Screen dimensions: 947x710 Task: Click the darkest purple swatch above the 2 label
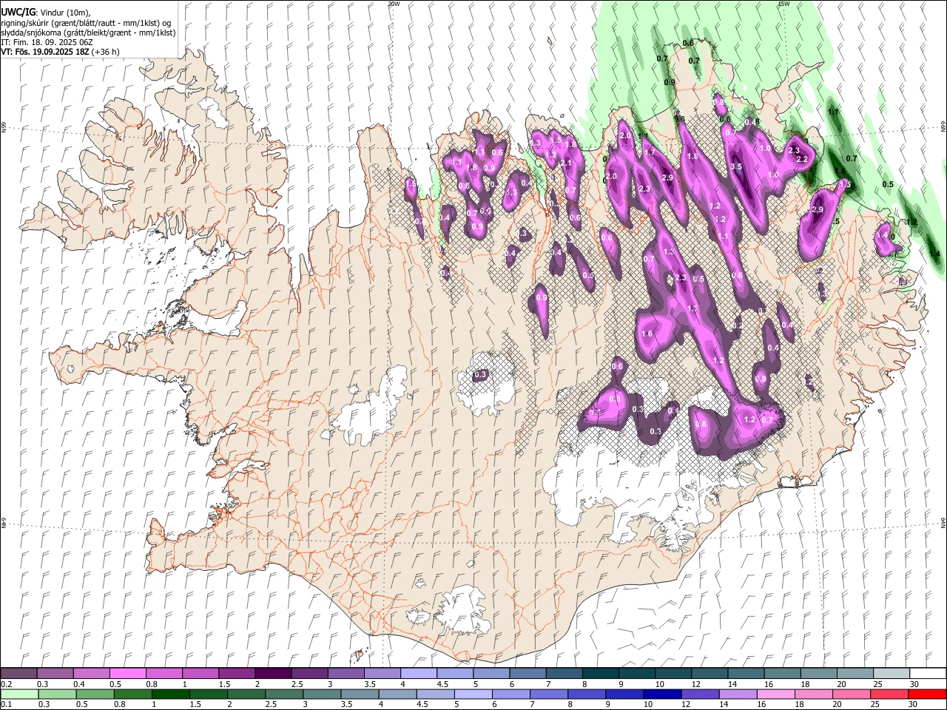coord(272,674)
